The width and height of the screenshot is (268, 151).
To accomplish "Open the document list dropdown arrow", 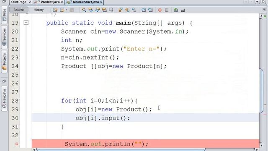I will [257, 2].
